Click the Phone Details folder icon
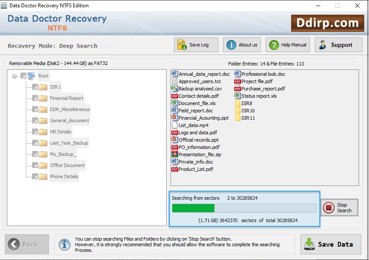The height and width of the screenshot is (260, 369). click(43, 176)
